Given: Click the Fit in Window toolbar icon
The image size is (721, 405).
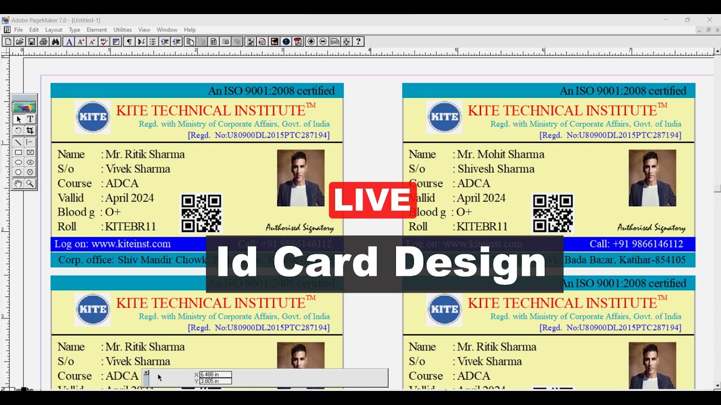Looking at the screenshot, I should pos(346,42).
